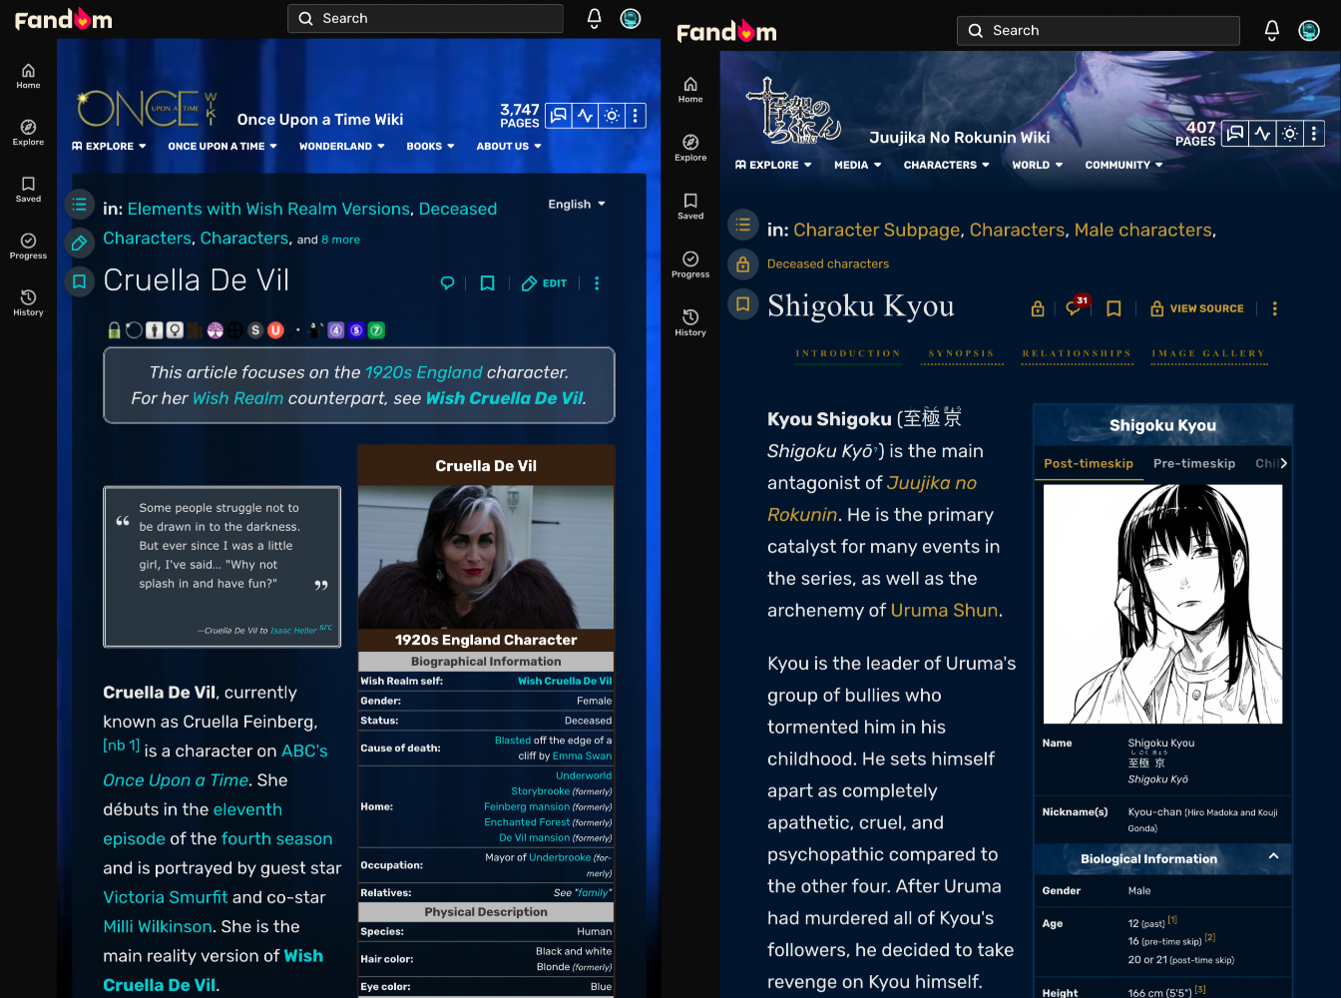
Task: Expand the WONDERLAND dropdown menu
Action: pyautogui.click(x=342, y=147)
